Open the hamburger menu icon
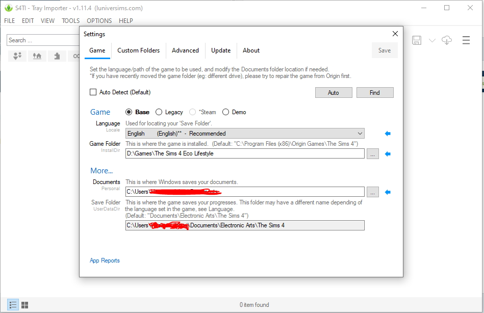This screenshot has height=313, width=484. point(466,40)
